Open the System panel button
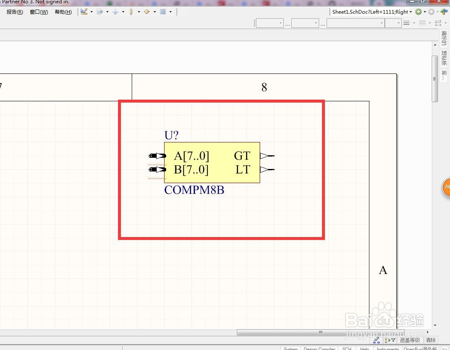The image size is (450, 350). [x=291, y=348]
